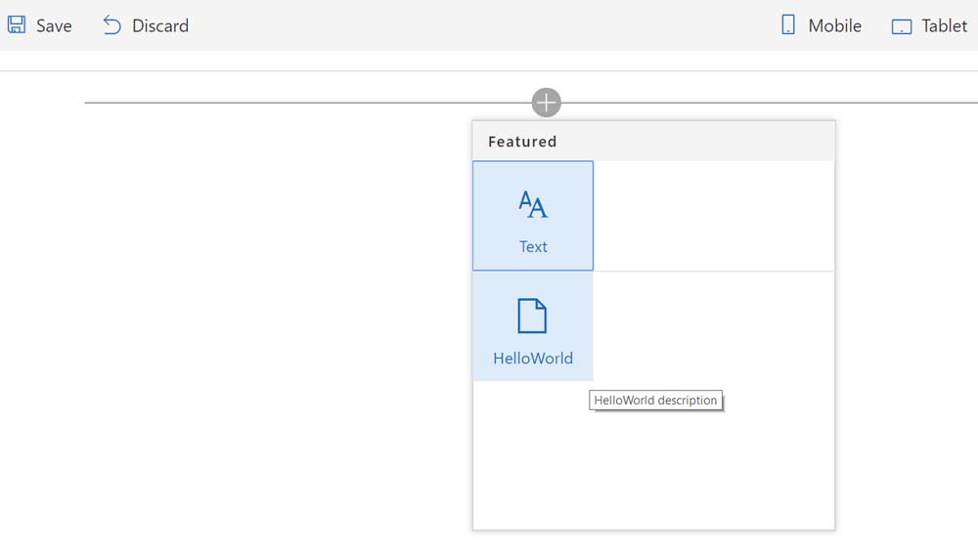Viewport: 978px width, 552px height.
Task: Click the Discard undo arrow icon
Action: click(x=112, y=25)
